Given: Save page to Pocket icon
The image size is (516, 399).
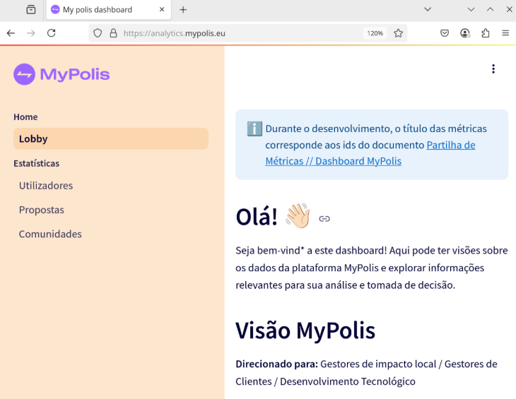Looking at the screenshot, I should 445,33.
